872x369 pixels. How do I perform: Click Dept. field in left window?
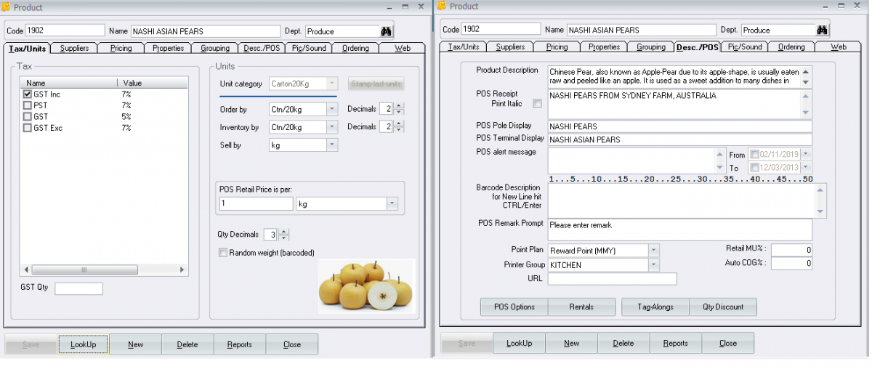(342, 31)
